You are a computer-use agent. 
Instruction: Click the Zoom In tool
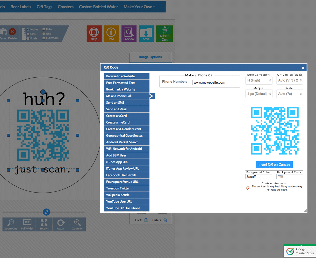(x=77, y=224)
